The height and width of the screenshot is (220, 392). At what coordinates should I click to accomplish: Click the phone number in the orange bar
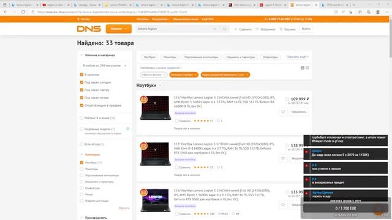[x=279, y=19]
